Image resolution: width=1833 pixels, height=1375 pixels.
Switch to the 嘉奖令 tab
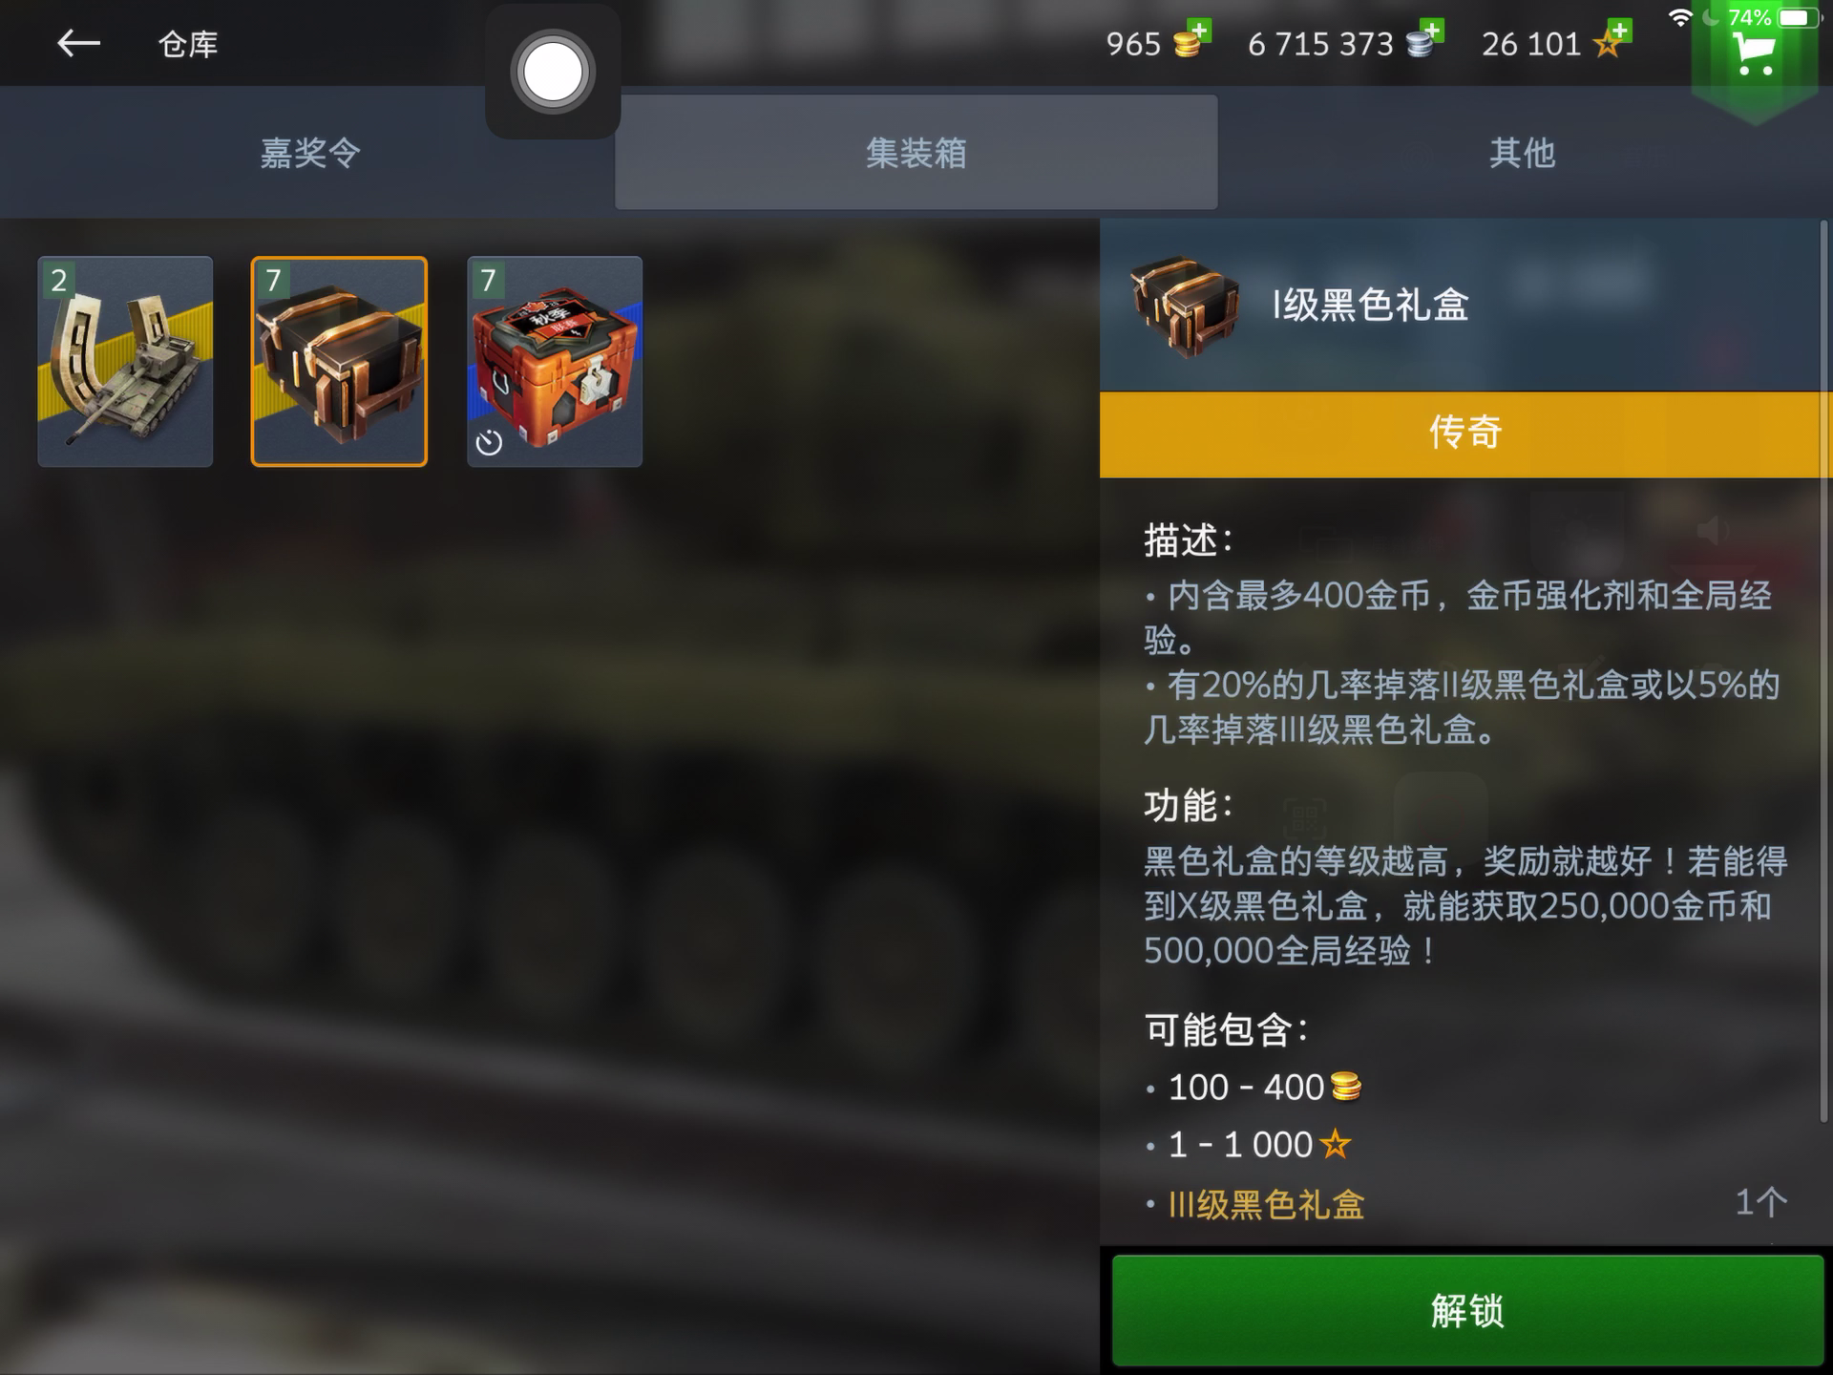pyautogui.click(x=309, y=153)
